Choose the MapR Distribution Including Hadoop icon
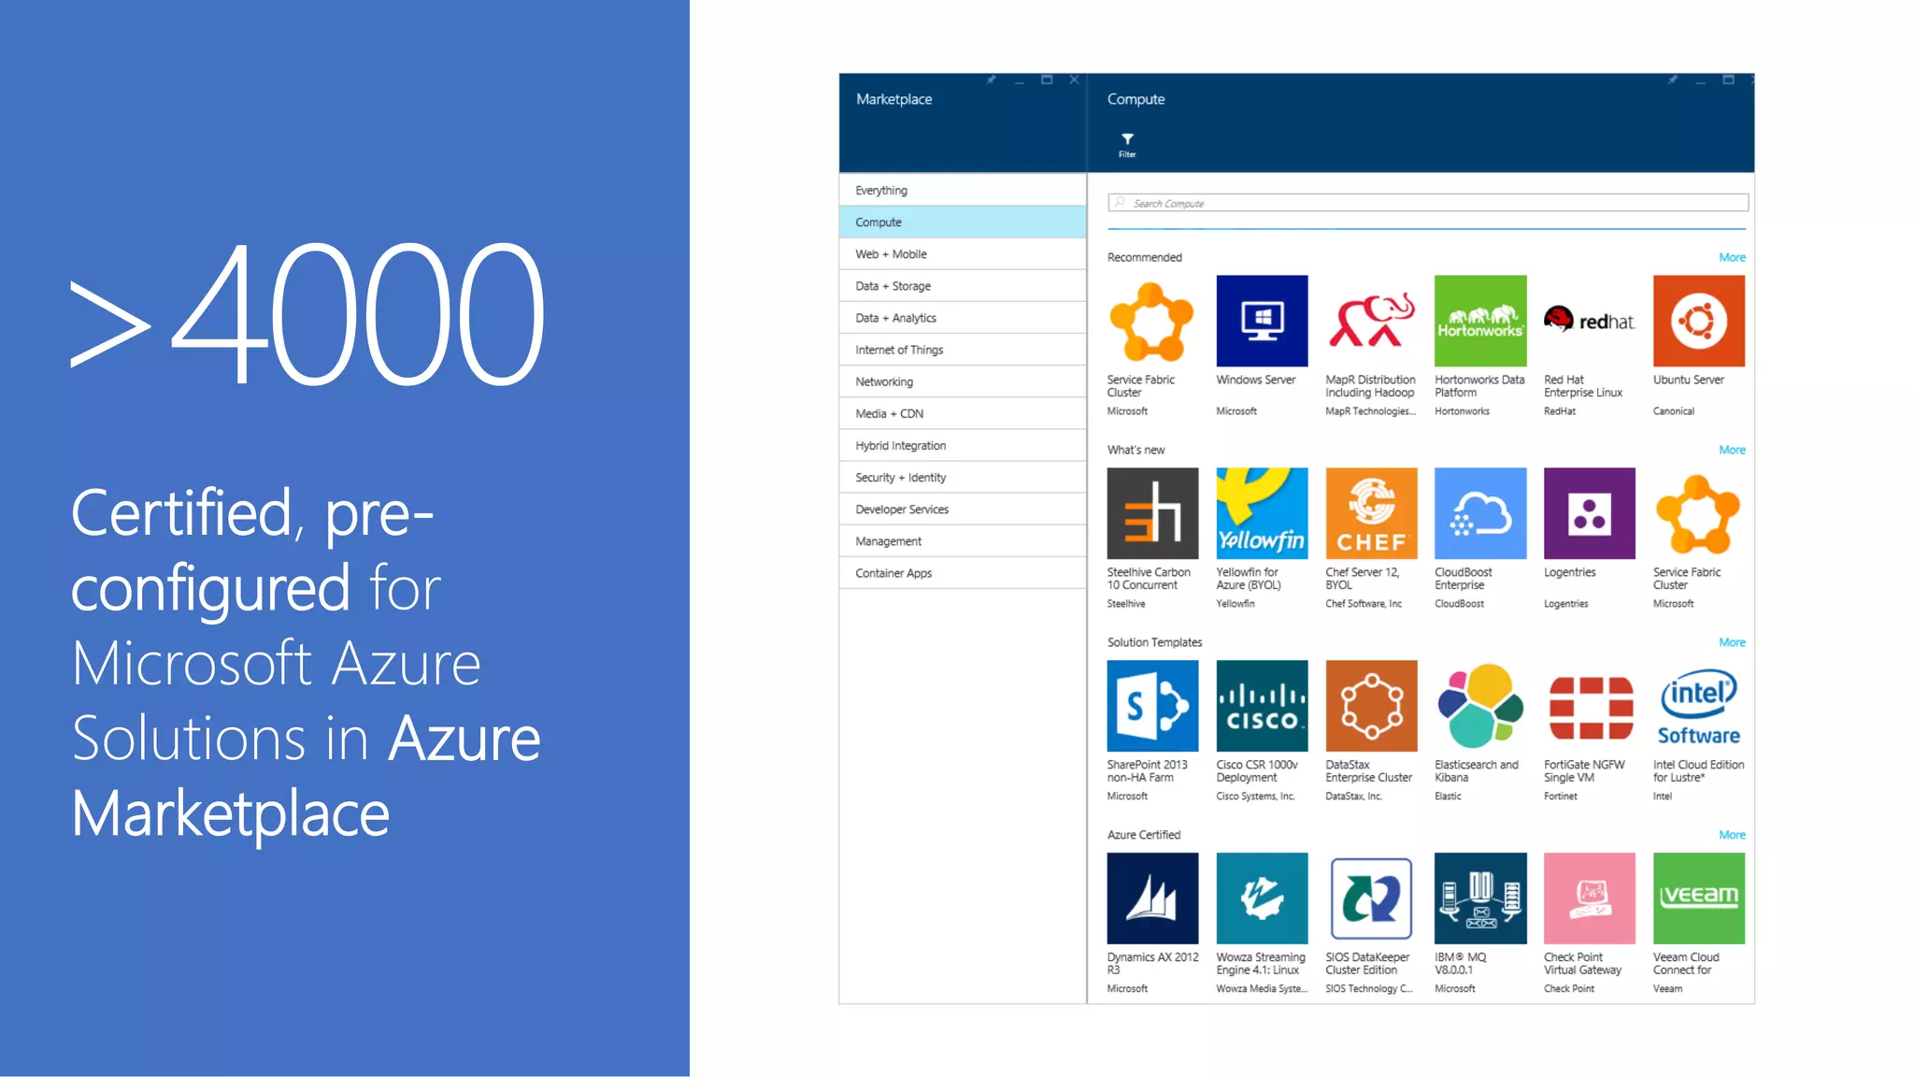Image resolution: width=1914 pixels, height=1077 pixels. point(1371,321)
